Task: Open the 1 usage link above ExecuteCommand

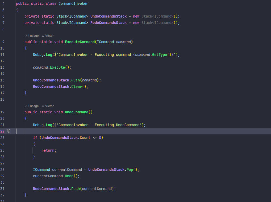Action: (33, 36)
